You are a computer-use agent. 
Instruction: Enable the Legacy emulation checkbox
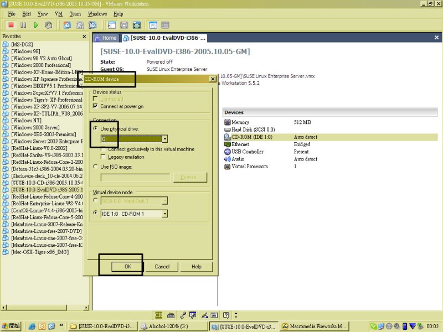click(103, 157)
